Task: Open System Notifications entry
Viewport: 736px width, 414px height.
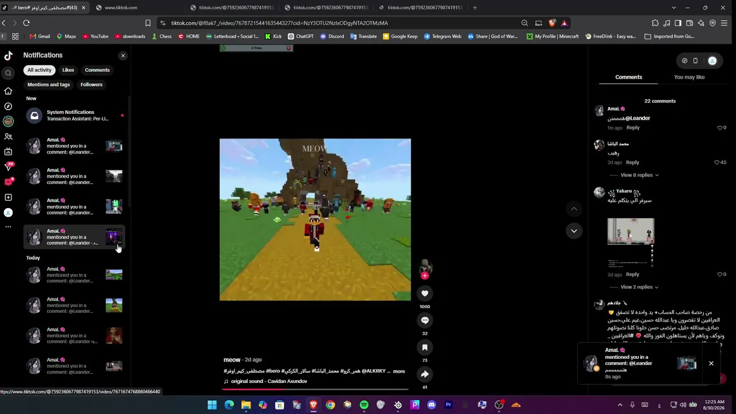Action: 75,116
